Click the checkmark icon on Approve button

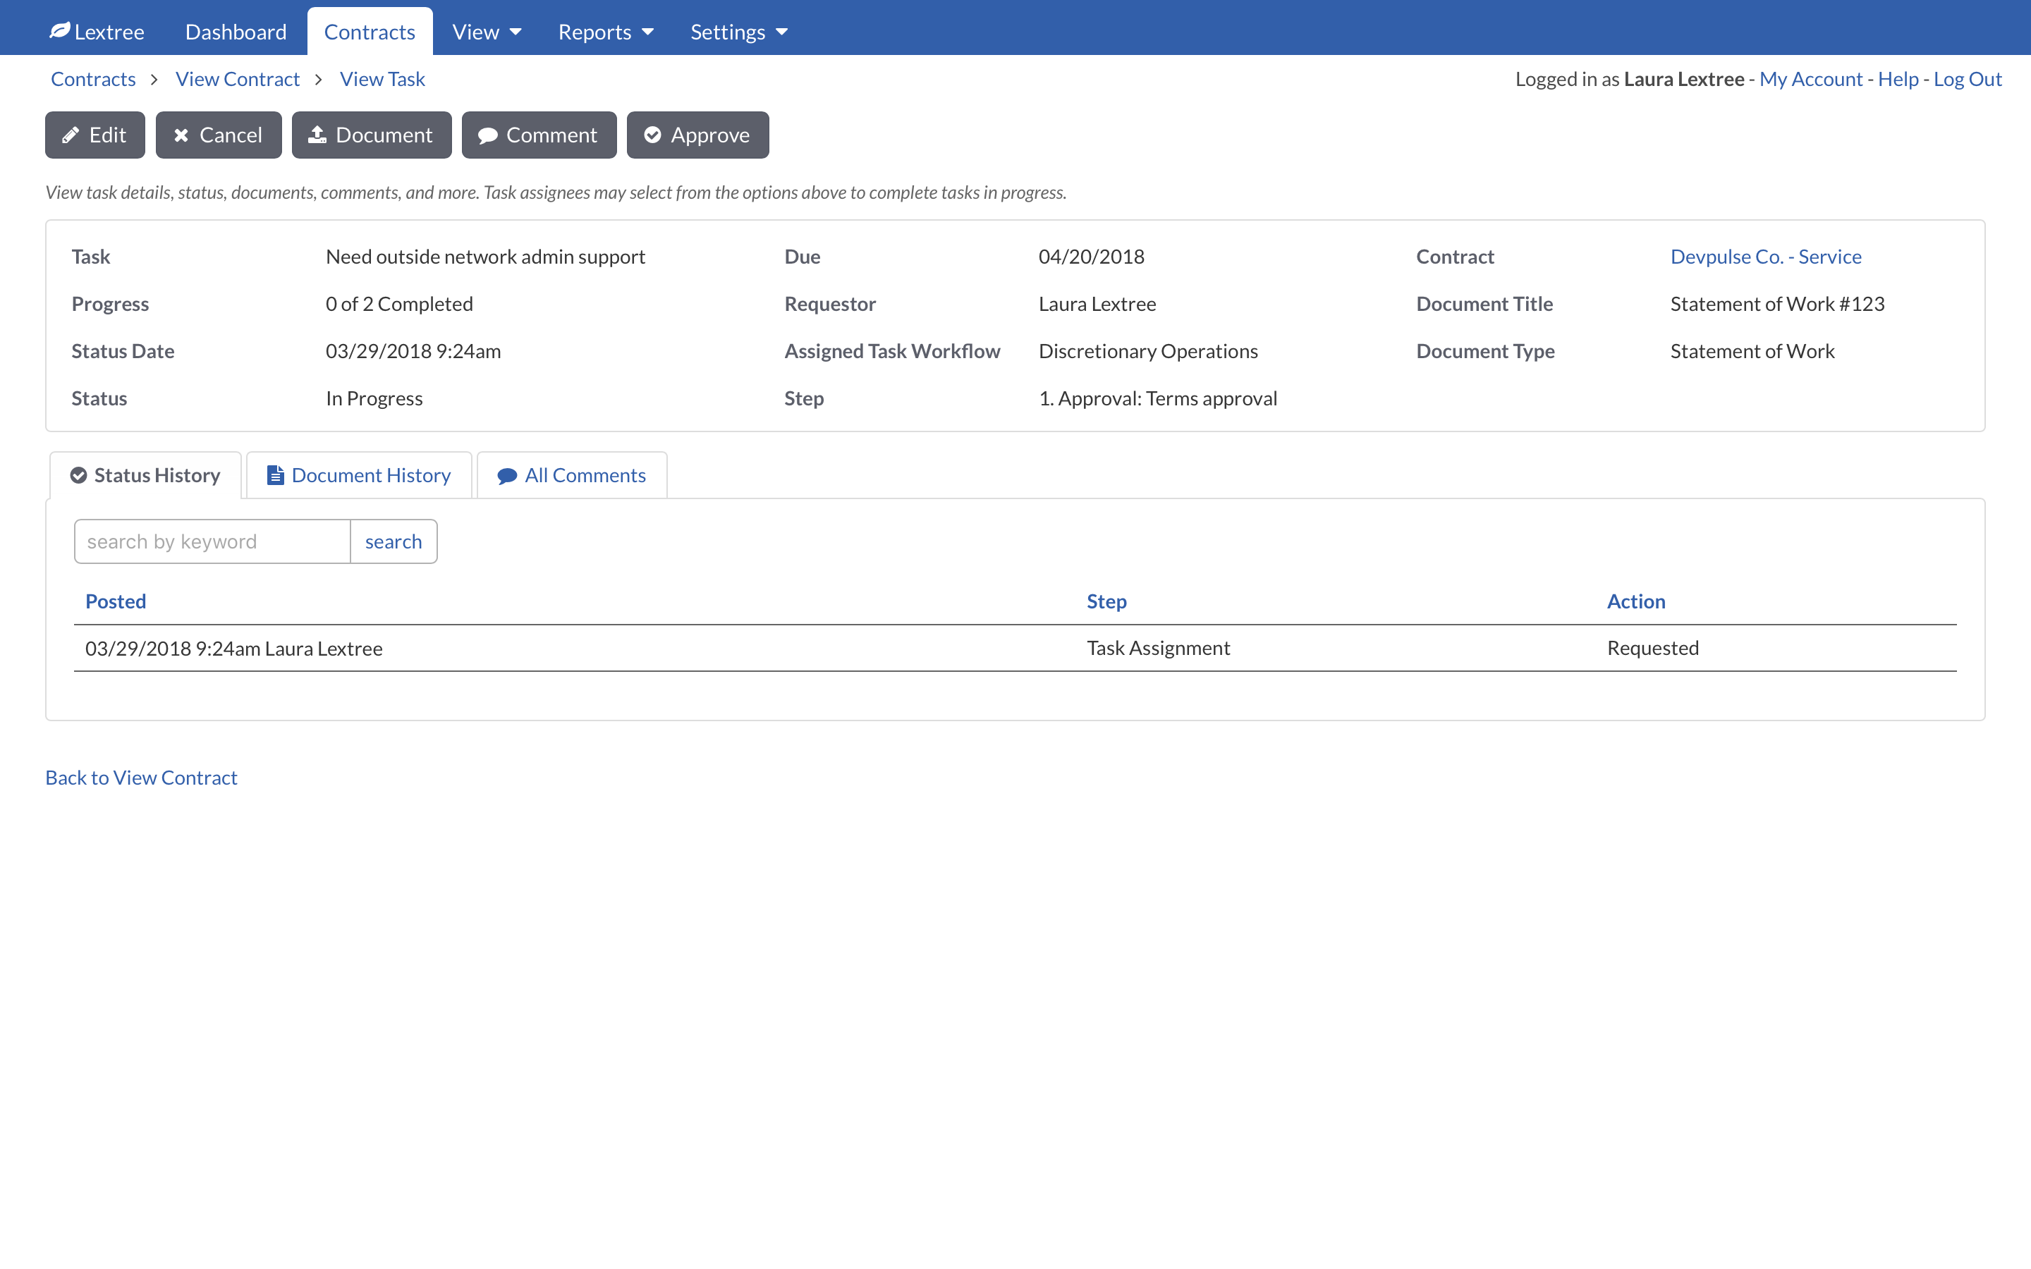(653, 135)
